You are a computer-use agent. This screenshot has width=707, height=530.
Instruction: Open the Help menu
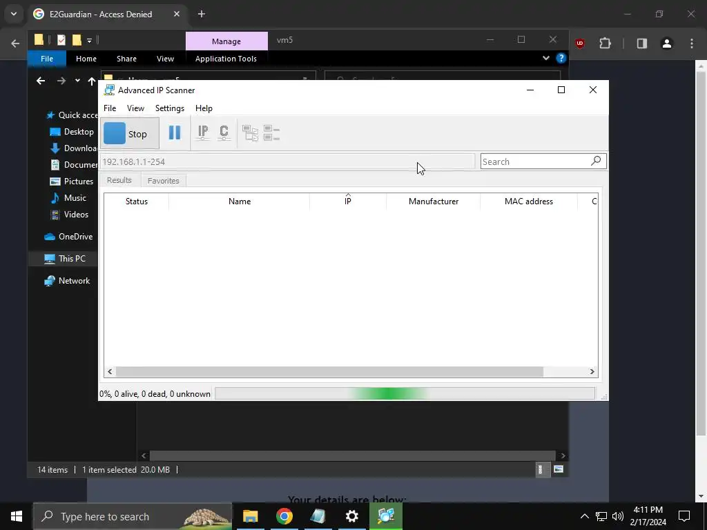(204, 108)
